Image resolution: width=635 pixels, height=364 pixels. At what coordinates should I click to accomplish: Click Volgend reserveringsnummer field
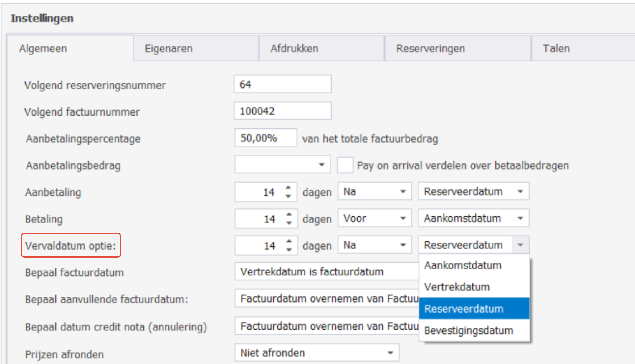(x=282, y=84)
